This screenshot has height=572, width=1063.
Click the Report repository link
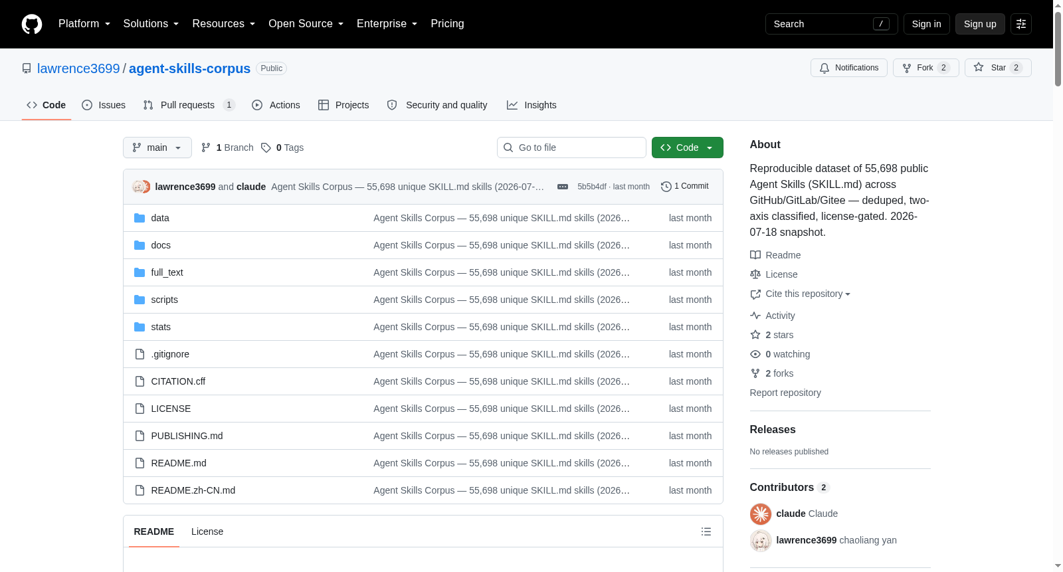pyautogui.click(x=785, y=393)
